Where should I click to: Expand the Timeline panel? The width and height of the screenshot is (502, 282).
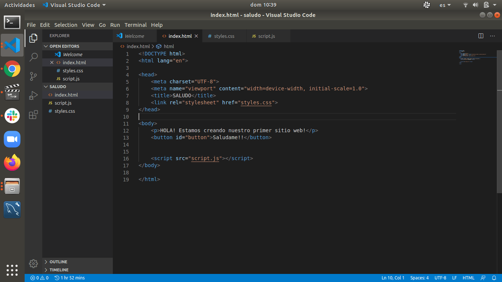point(59,270)
